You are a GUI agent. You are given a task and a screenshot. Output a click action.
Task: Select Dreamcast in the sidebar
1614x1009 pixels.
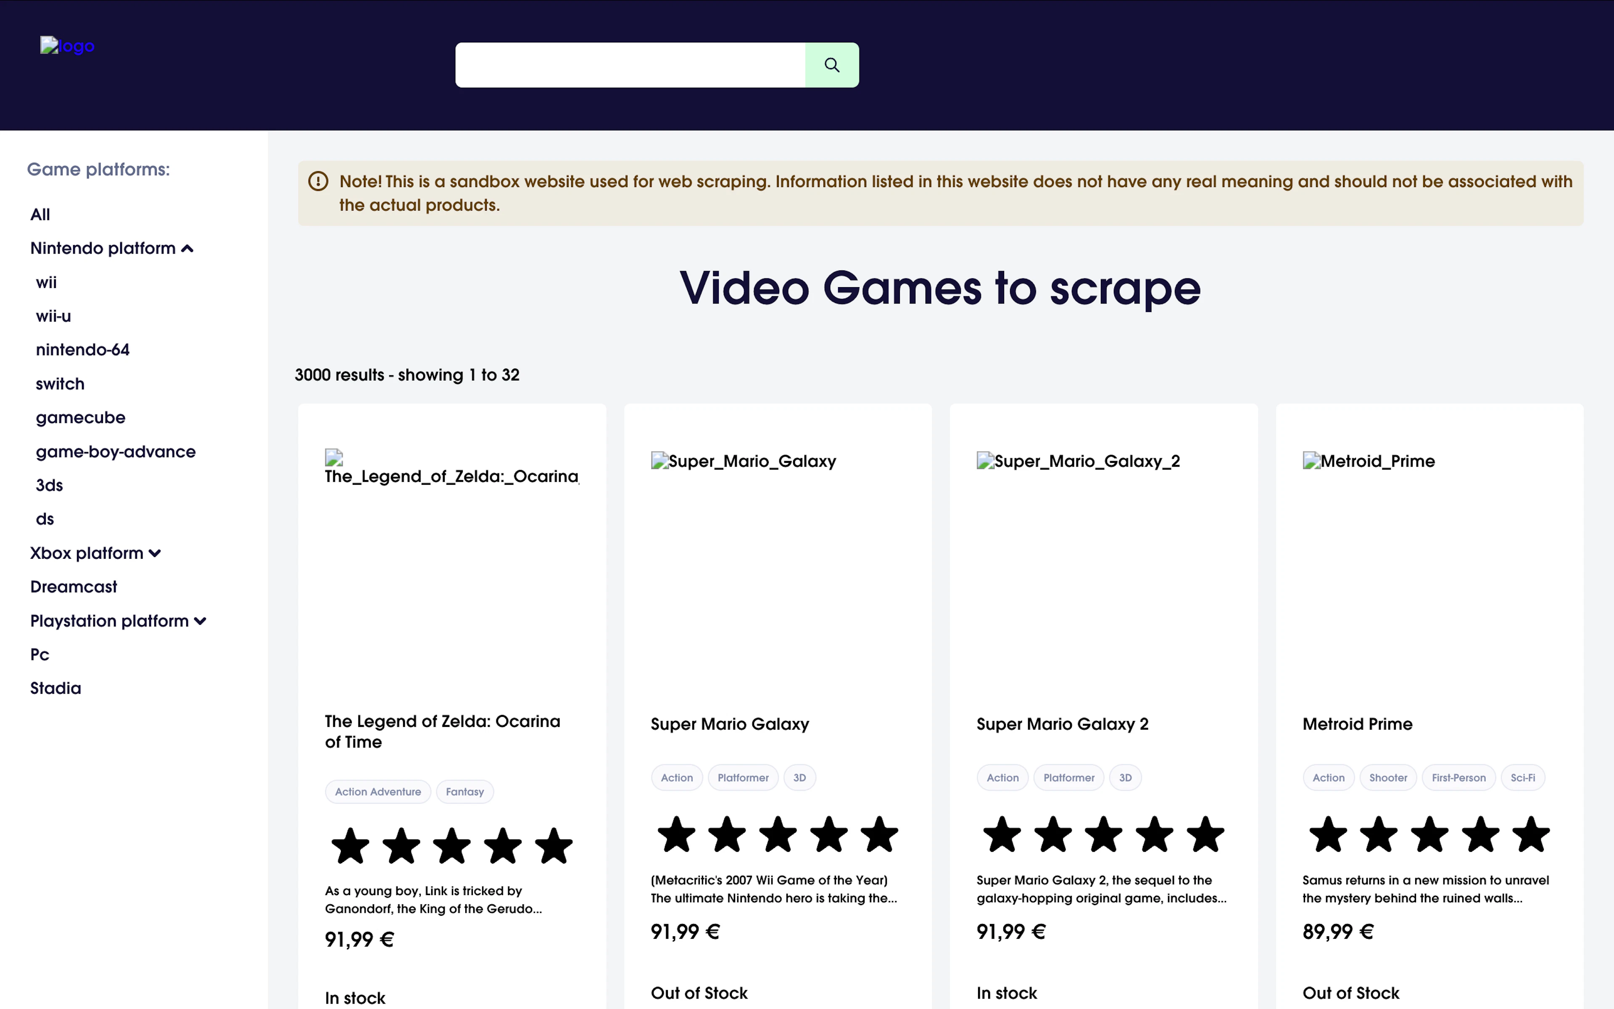[x=74, y=586]
